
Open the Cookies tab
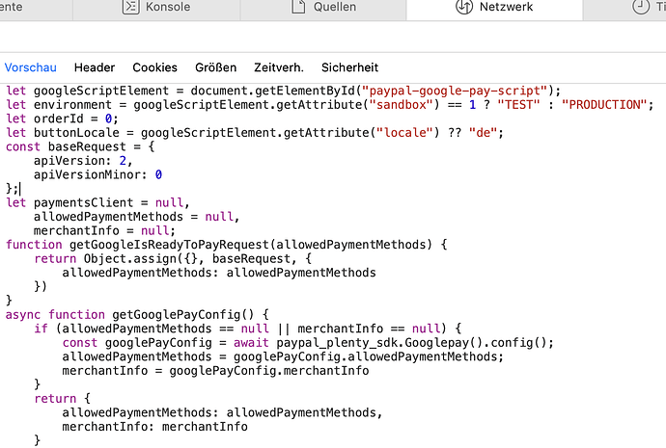[155, 67]
